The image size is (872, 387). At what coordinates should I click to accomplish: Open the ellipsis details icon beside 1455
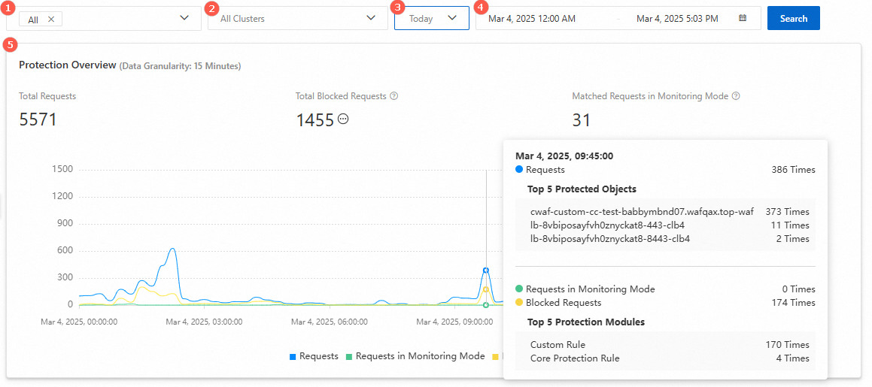pos(343,119)
